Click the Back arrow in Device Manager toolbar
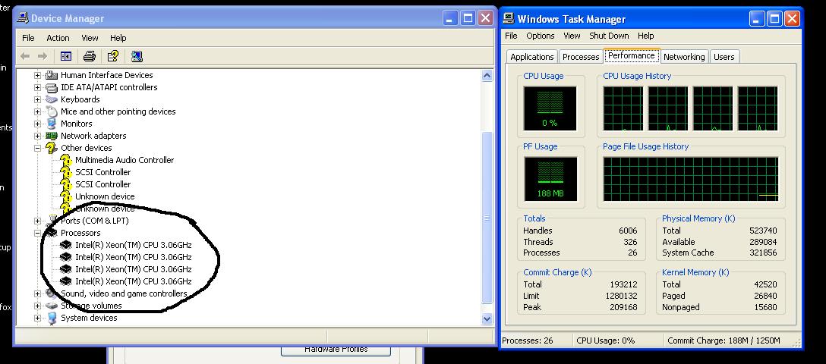 (x=25, y=56)
